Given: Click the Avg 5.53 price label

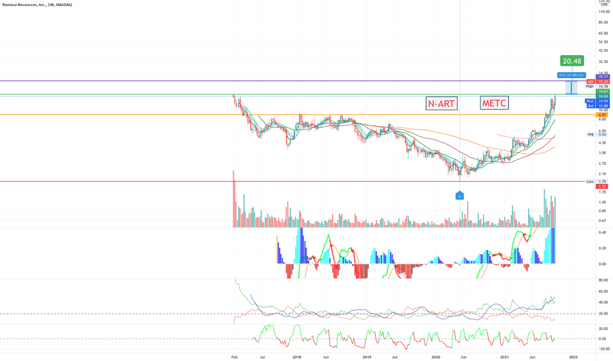Looking at the screenshot, I should coord(597,135).
